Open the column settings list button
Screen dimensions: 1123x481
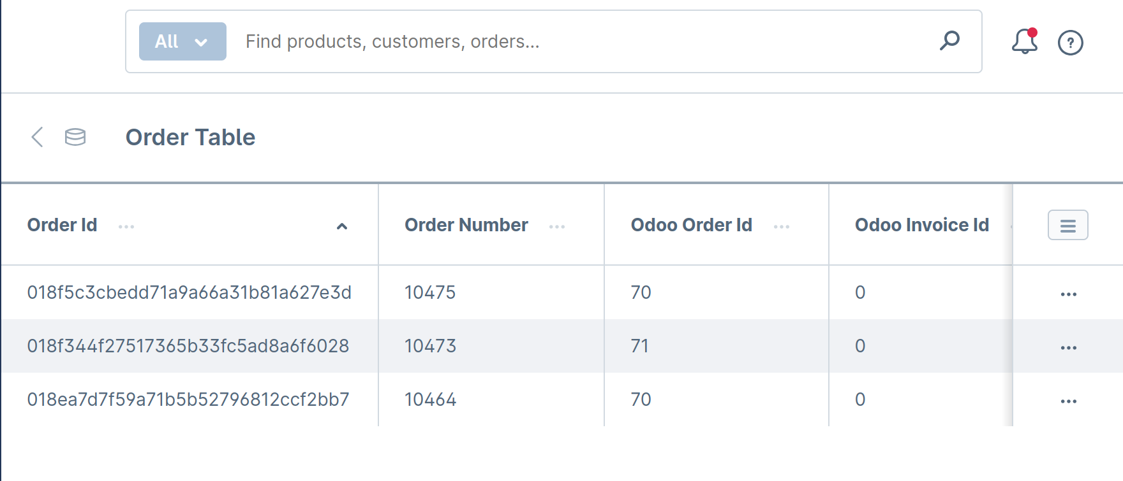[1067, 226]
